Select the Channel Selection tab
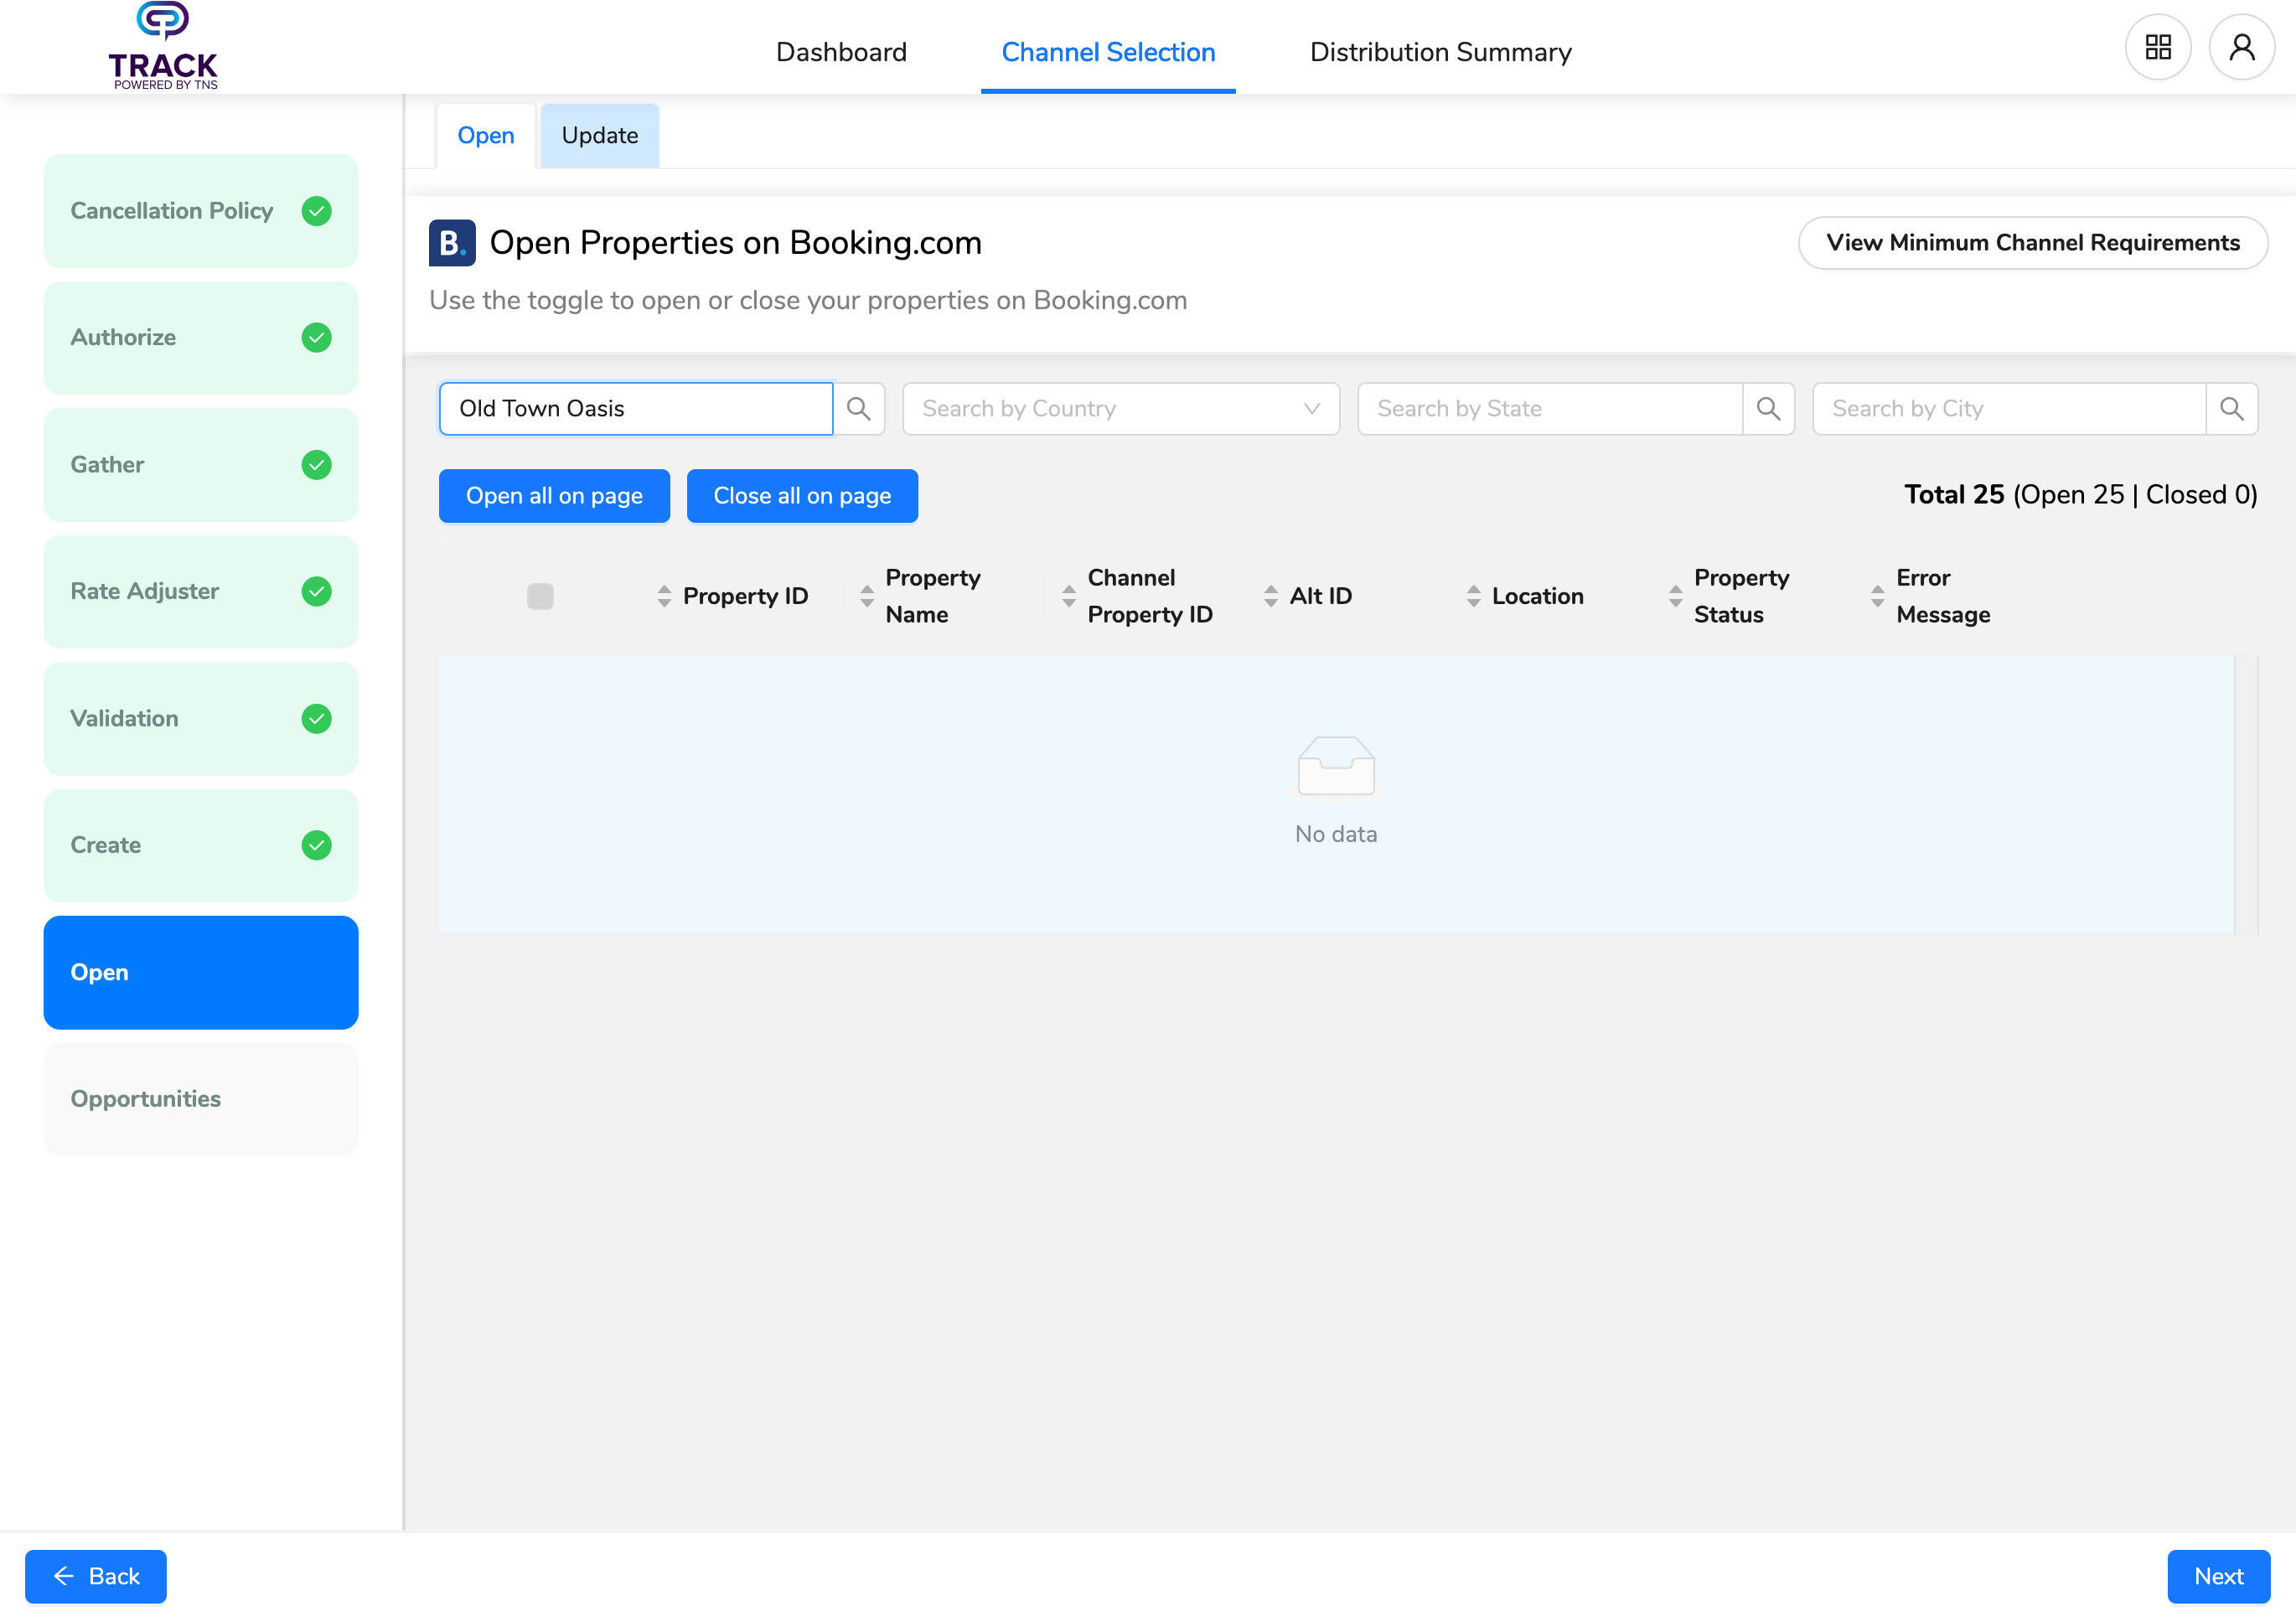 pyautogui.click(x=1108, y=51)
